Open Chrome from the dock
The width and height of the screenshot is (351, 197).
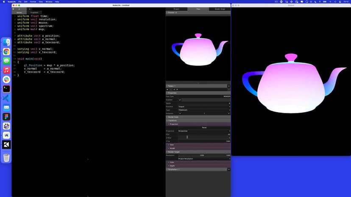click(6, 52)
